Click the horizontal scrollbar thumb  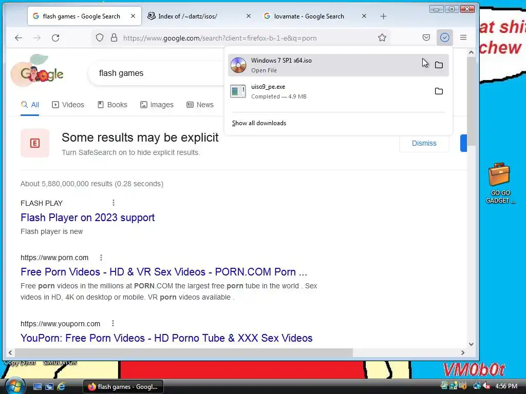tap(183, 352)
